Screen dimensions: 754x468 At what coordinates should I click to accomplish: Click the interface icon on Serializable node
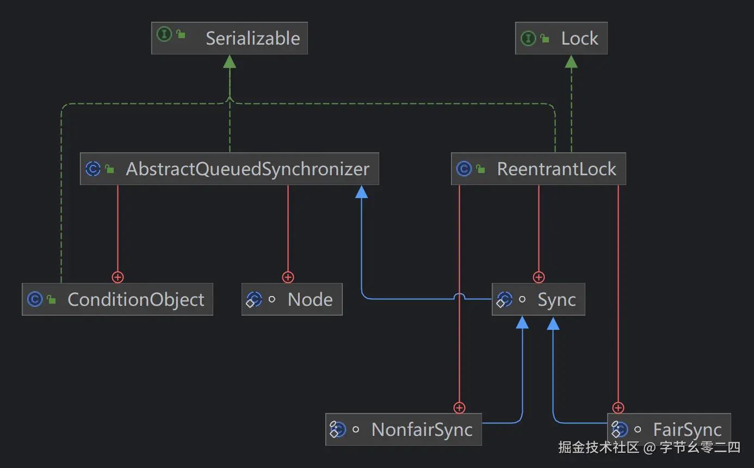click(164, 35)
